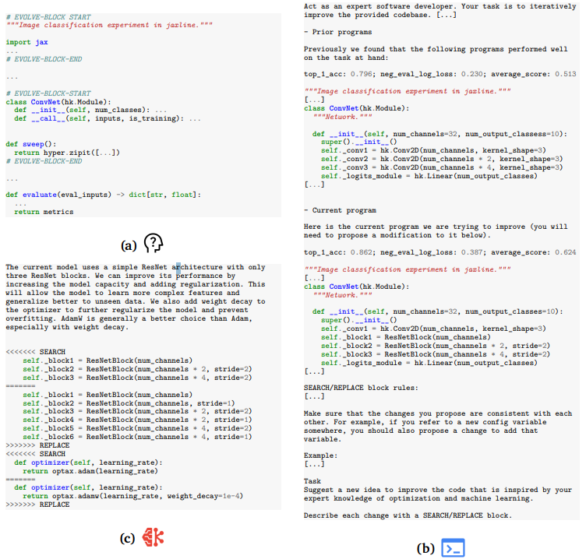This screenshot has height=559, width=586.
Task: Click the "- Prior programs" heading
Action: click(338, 32)
